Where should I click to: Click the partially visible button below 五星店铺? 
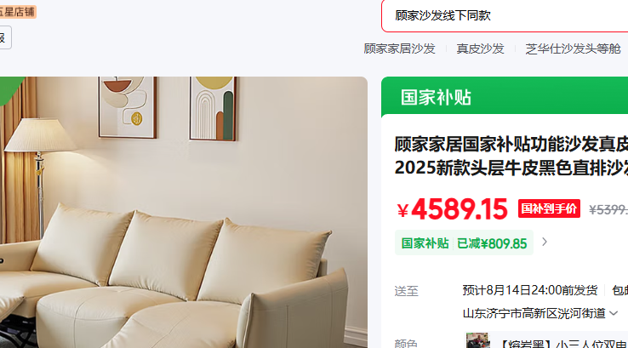click(5, 37)
